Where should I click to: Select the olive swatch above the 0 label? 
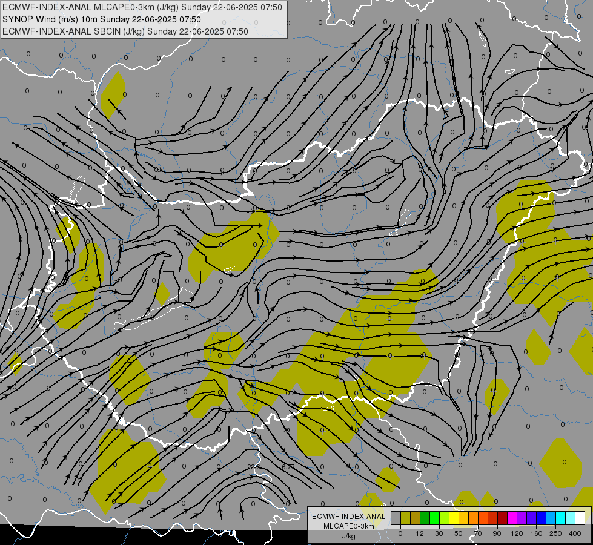406,518
